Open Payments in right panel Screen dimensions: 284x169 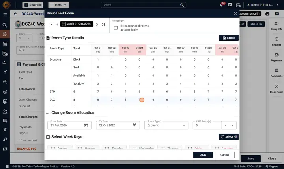pyautogui.click(x=277, y=57)
